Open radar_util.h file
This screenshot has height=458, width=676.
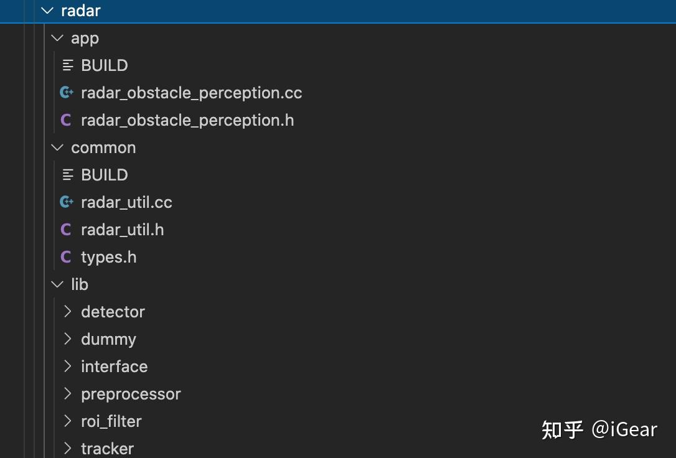tap(122, 230)
